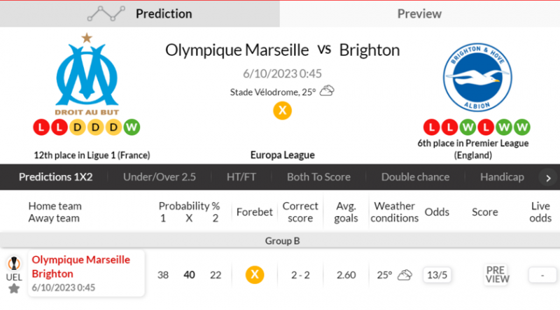Screen dimensions: 560x310
Task: Click the orange X Forebet badge in row
Action: [255, 275]
